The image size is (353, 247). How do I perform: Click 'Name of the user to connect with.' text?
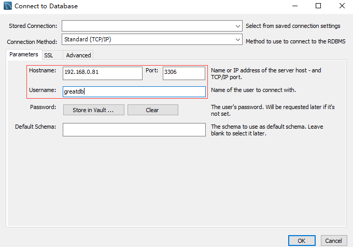(x=253, y=90)
